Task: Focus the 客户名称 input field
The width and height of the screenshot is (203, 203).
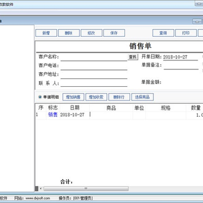Action: pos(94,57)
